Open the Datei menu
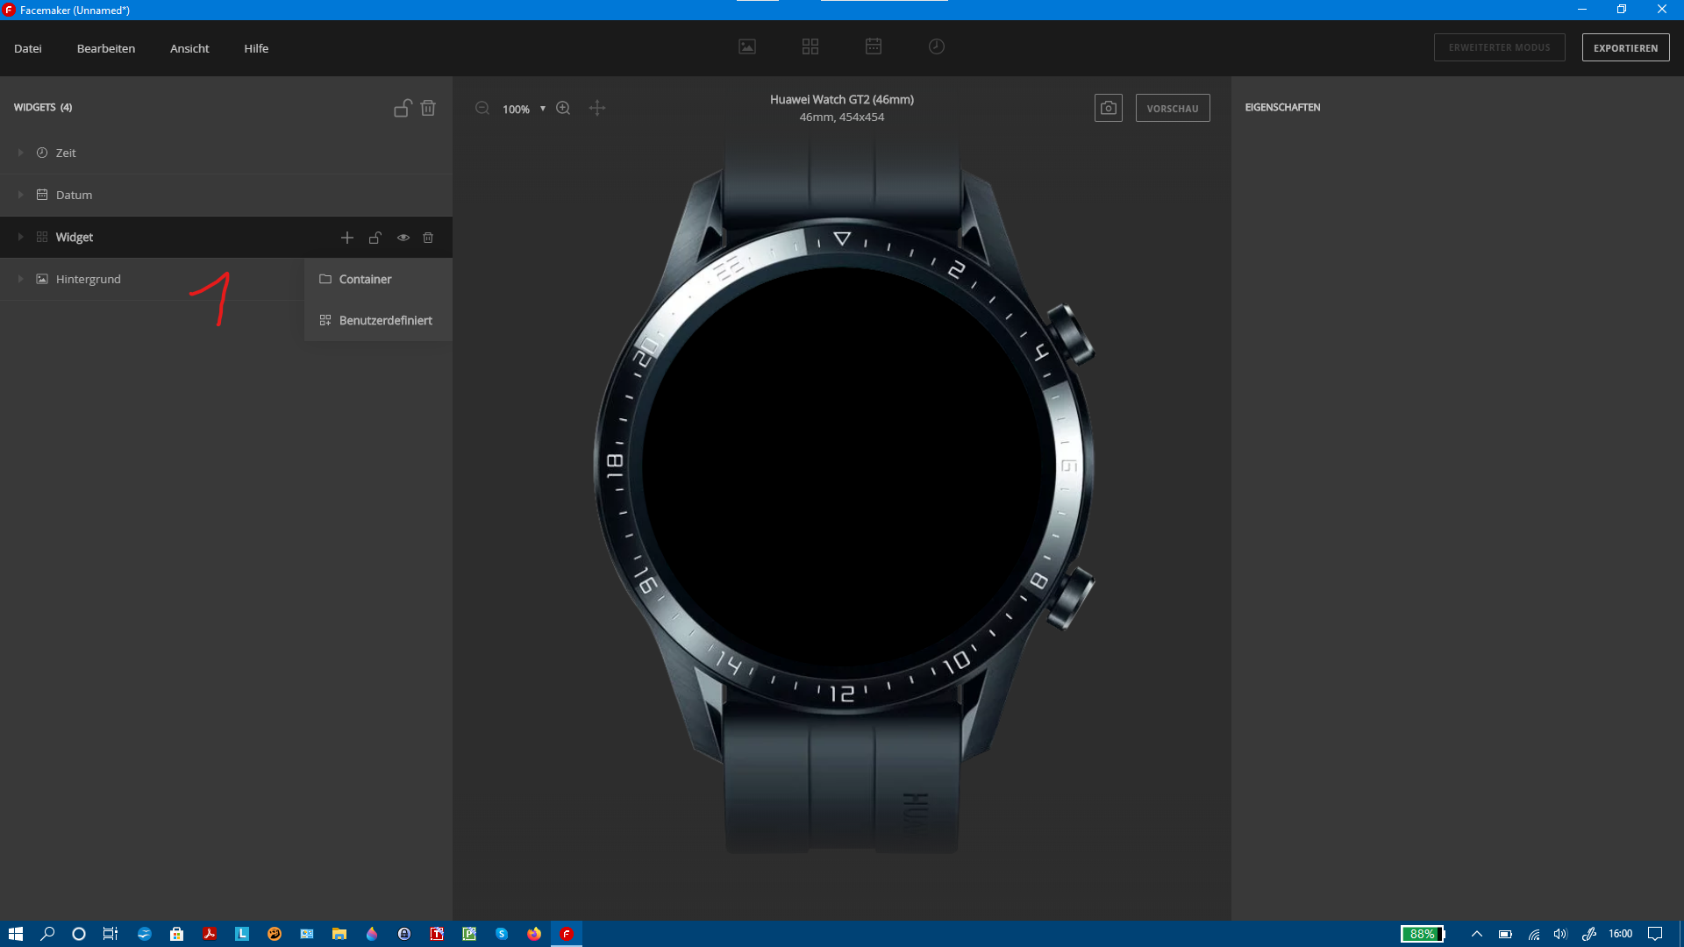Screen dimensions: 1684x947 pos(28,48)
